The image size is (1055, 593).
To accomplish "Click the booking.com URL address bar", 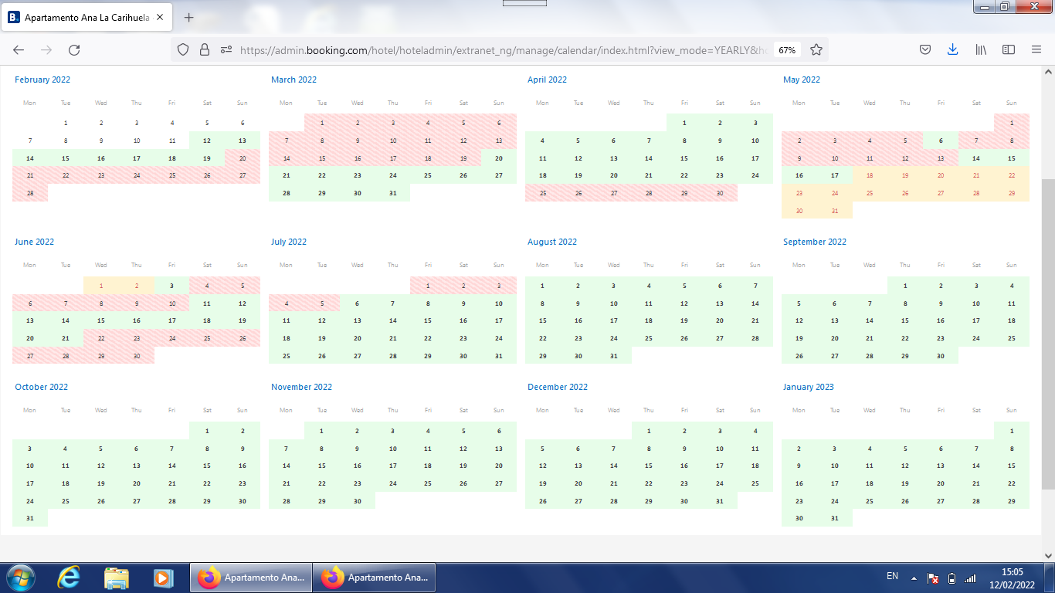I will pos(502,49).
